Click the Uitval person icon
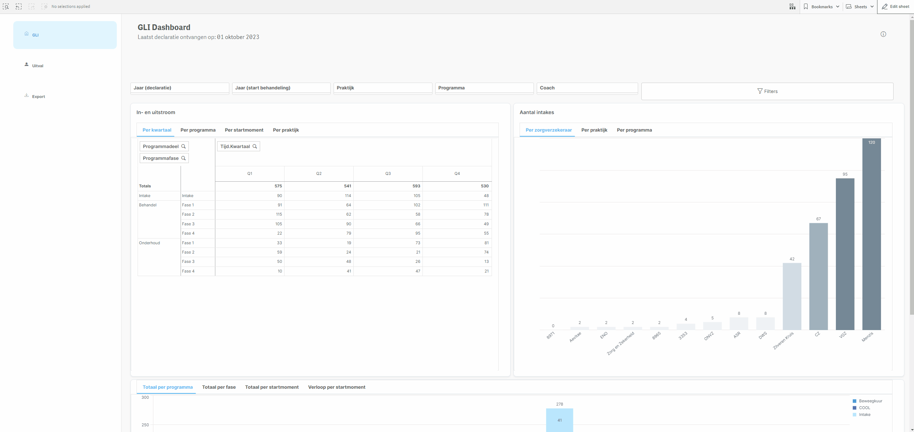 (27, 64)
